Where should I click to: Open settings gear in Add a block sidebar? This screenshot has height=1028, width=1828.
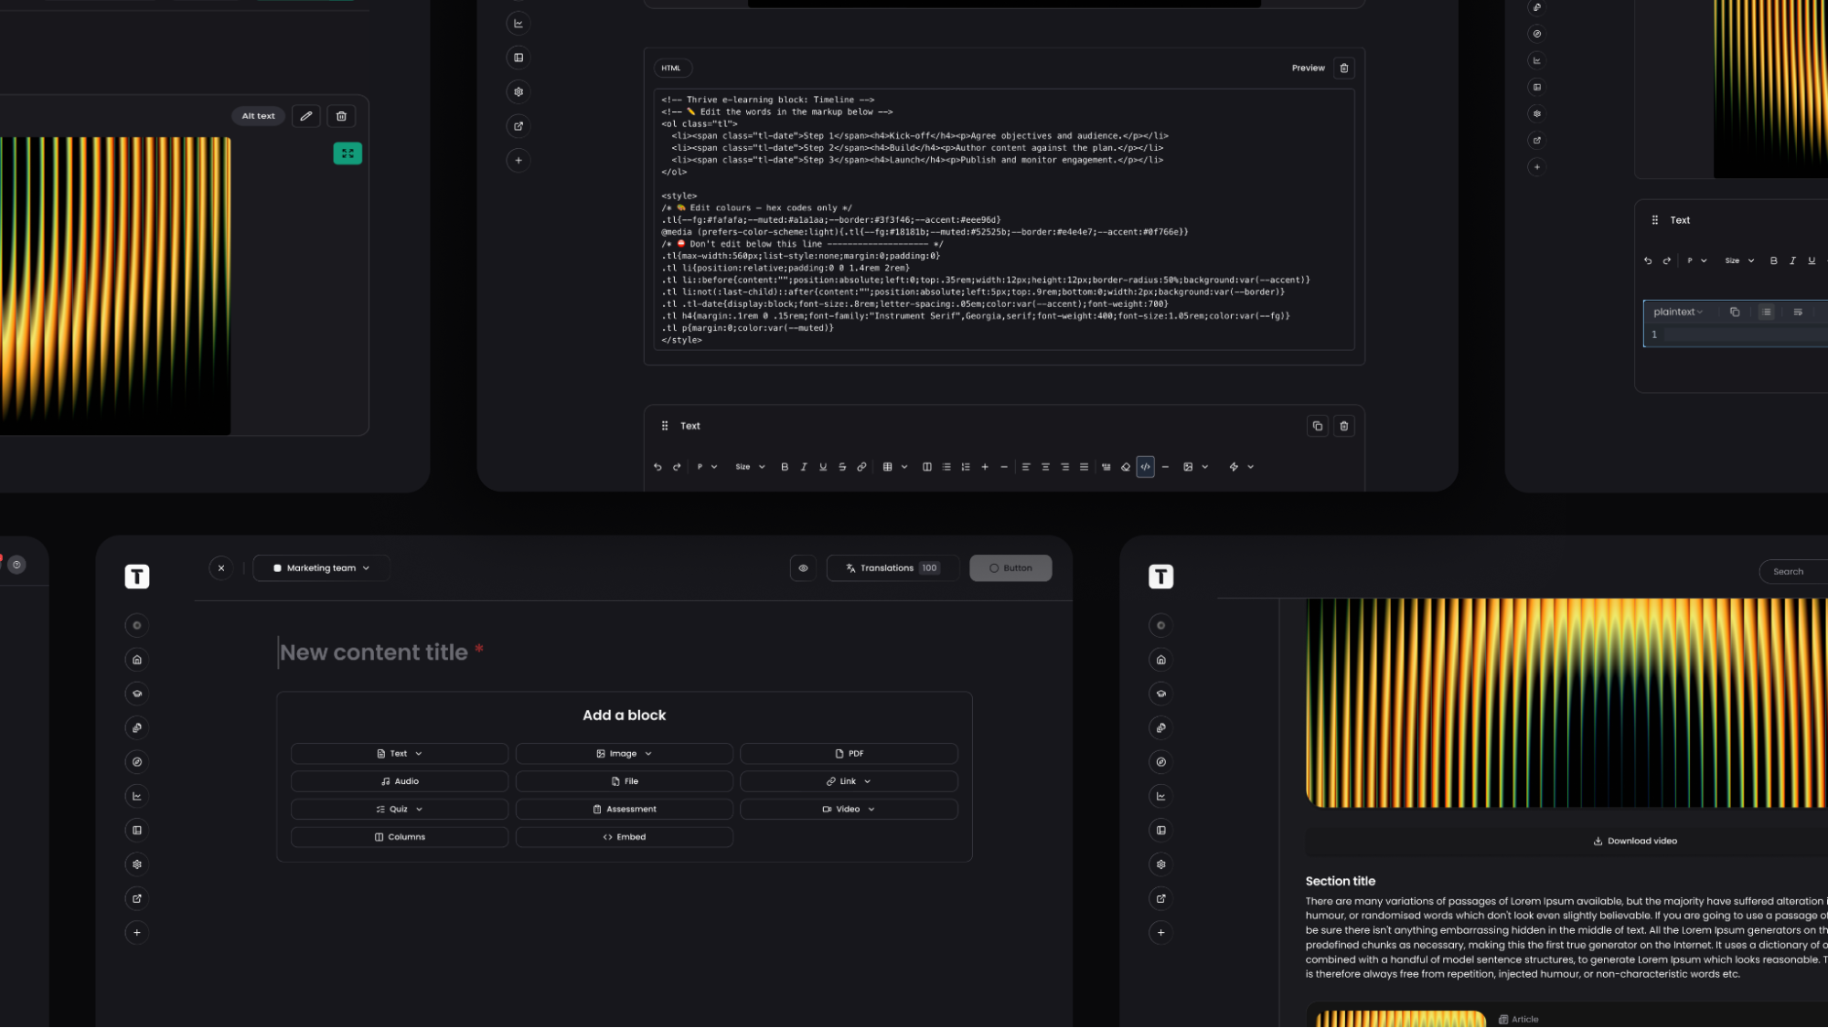click(137, 864)
